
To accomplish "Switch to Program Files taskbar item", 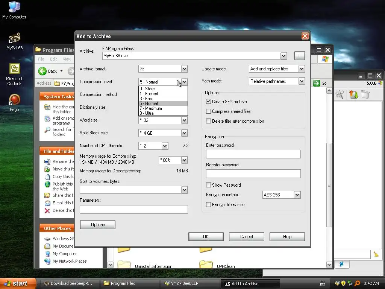I will (130, 283).
